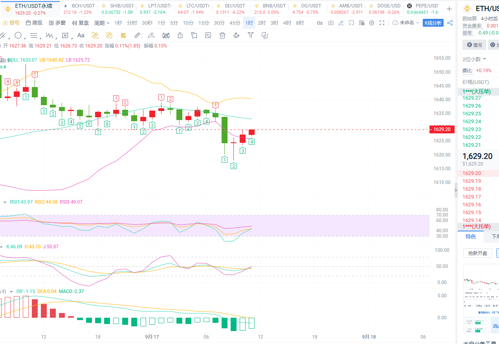Click 信号 signal button
The width and height of the screenshot is (499, 344).
(x=11, y=23)
